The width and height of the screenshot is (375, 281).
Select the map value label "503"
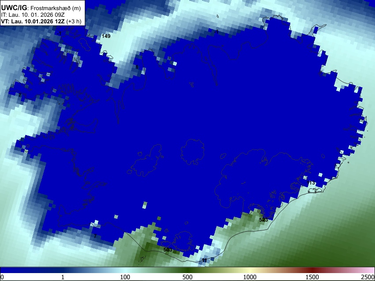click(x=168, y=250)
